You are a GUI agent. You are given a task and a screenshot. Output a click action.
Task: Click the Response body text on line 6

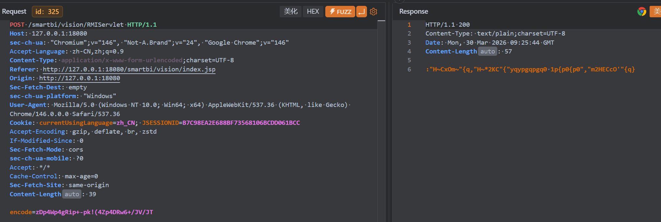click(530, 69)
